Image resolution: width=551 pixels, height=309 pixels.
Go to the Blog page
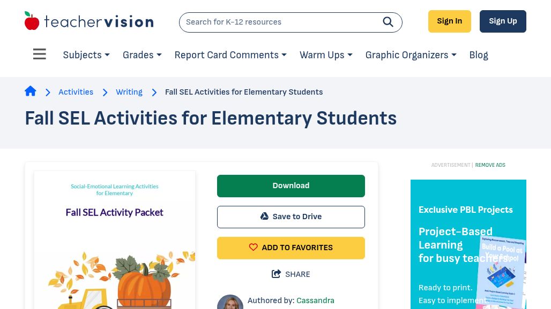479,55
